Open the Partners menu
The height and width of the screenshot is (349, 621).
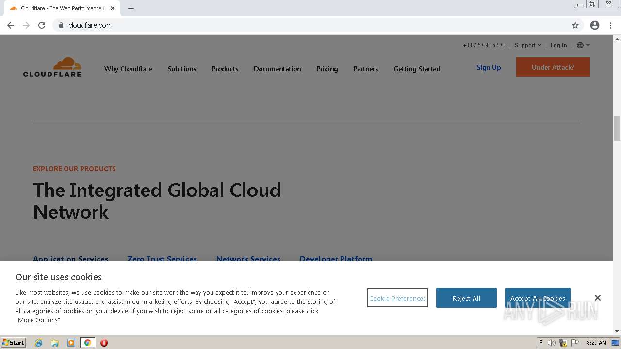[x=366, y=69]
